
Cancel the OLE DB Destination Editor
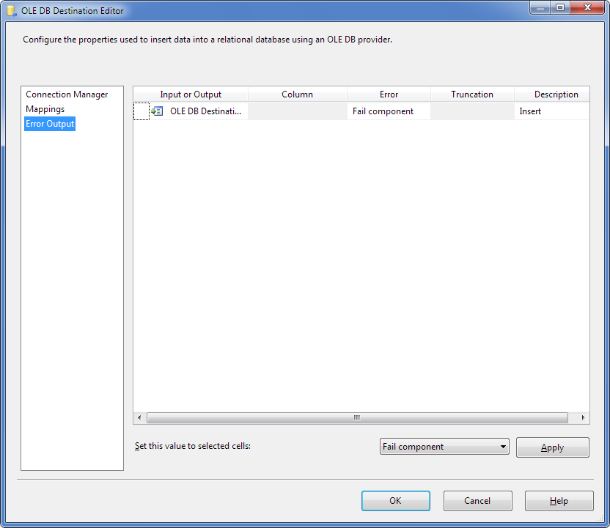(x=477, y=501)
